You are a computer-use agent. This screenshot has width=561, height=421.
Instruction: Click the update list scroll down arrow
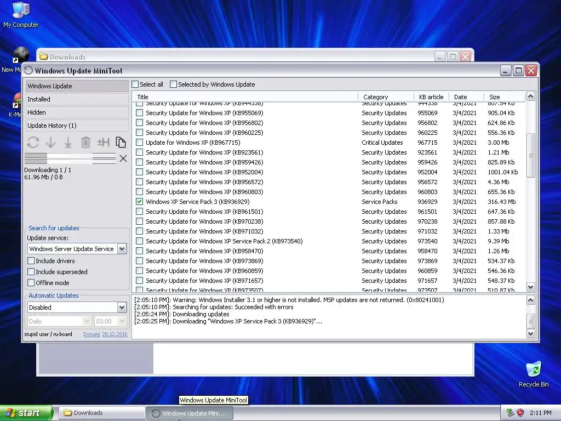[530, 287]
